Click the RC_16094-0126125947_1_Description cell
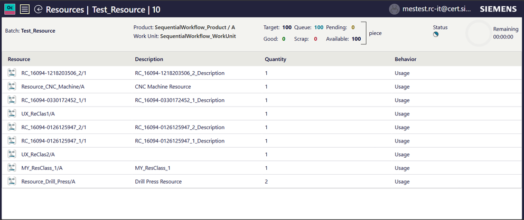Screen dimensions: 524x220 pos(180,141)
